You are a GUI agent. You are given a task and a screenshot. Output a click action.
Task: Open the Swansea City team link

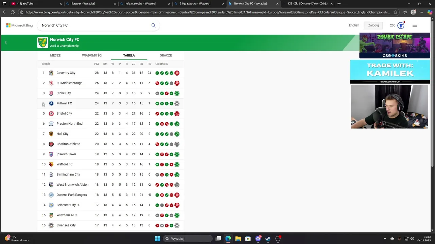pos(66,225)
